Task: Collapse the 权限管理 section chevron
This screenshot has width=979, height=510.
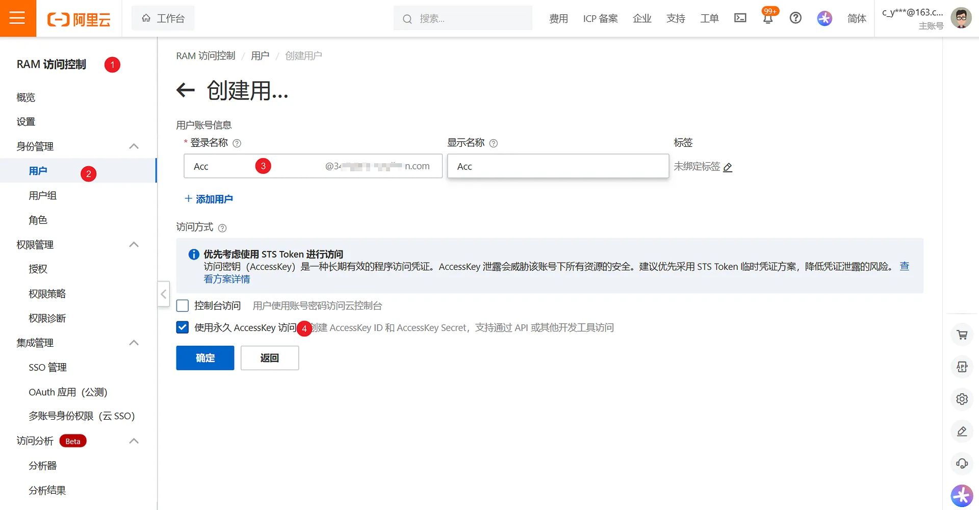Action: click(x=134, y=244)
